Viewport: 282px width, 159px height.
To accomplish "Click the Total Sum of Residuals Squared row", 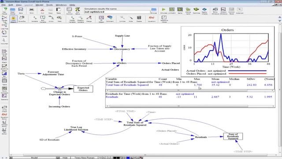I will 190,85.
